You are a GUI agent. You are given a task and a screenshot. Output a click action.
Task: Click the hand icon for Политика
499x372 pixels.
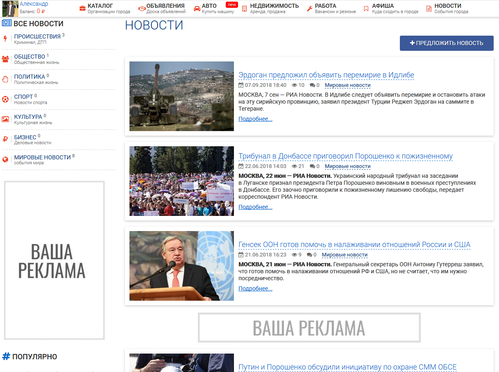(5, 79)
